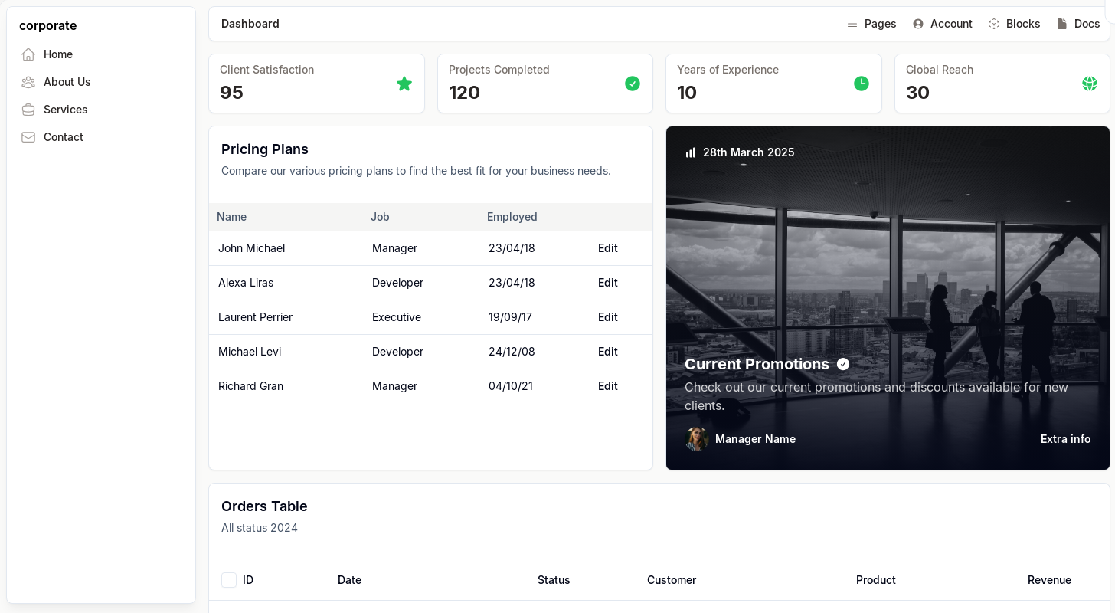Click the Revenue column header

[1048, 580]
